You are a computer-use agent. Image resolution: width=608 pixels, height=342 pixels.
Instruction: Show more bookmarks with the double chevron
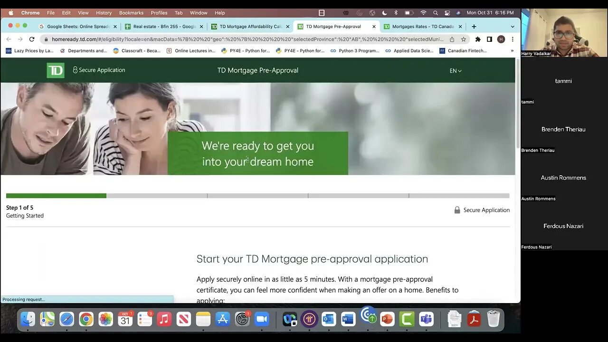[512, 51]
